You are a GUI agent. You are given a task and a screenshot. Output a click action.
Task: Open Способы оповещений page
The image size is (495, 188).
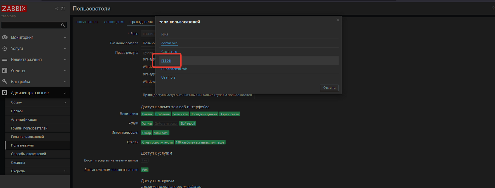(x=37, y=154)
